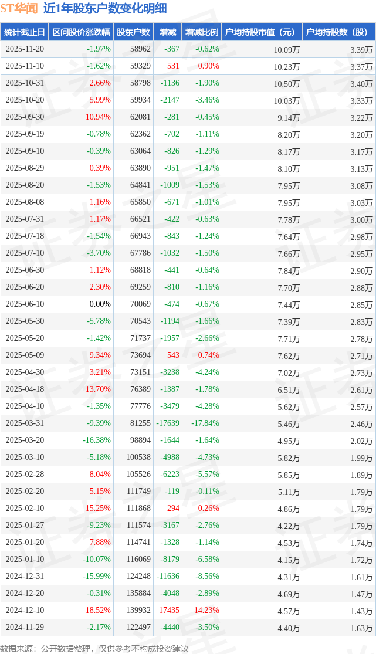Screen dimensions: 376x654
Task: Click the 统计截止日 column header
Action: pyautogui.click(x=25, y=32)
